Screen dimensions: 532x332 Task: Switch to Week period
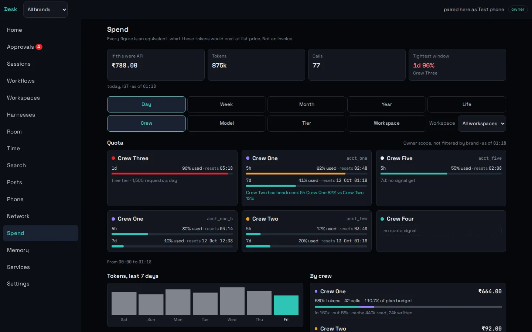[x=226, y=104]
